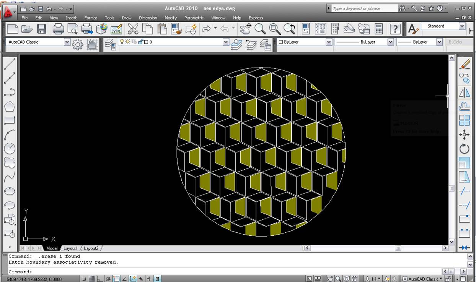Expand the ByLayer color dropdown
476x282 pixels.
click(329, 42)
